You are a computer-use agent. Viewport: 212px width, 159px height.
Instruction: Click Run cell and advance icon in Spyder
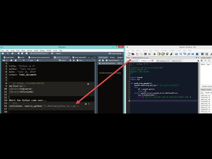[x=163, y=54]
